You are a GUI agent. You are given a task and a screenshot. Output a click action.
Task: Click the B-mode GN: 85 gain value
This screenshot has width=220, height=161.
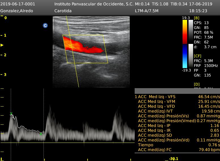point(201,27)
